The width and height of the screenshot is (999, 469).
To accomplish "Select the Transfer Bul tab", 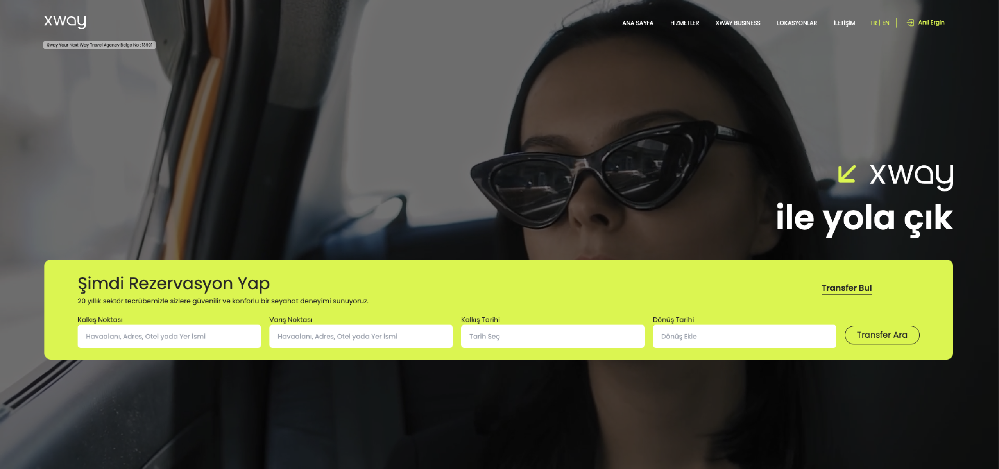I will [x=846, y=288].
